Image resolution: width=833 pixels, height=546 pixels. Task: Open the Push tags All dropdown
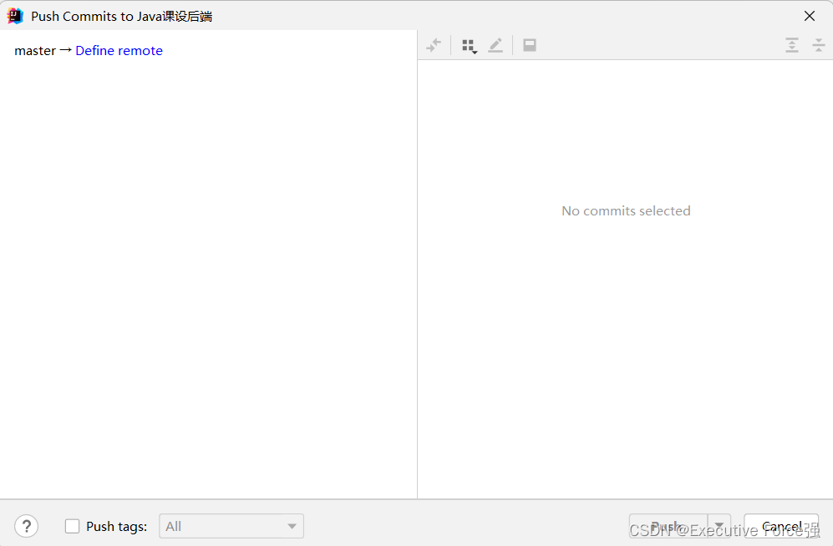point(231,526)
